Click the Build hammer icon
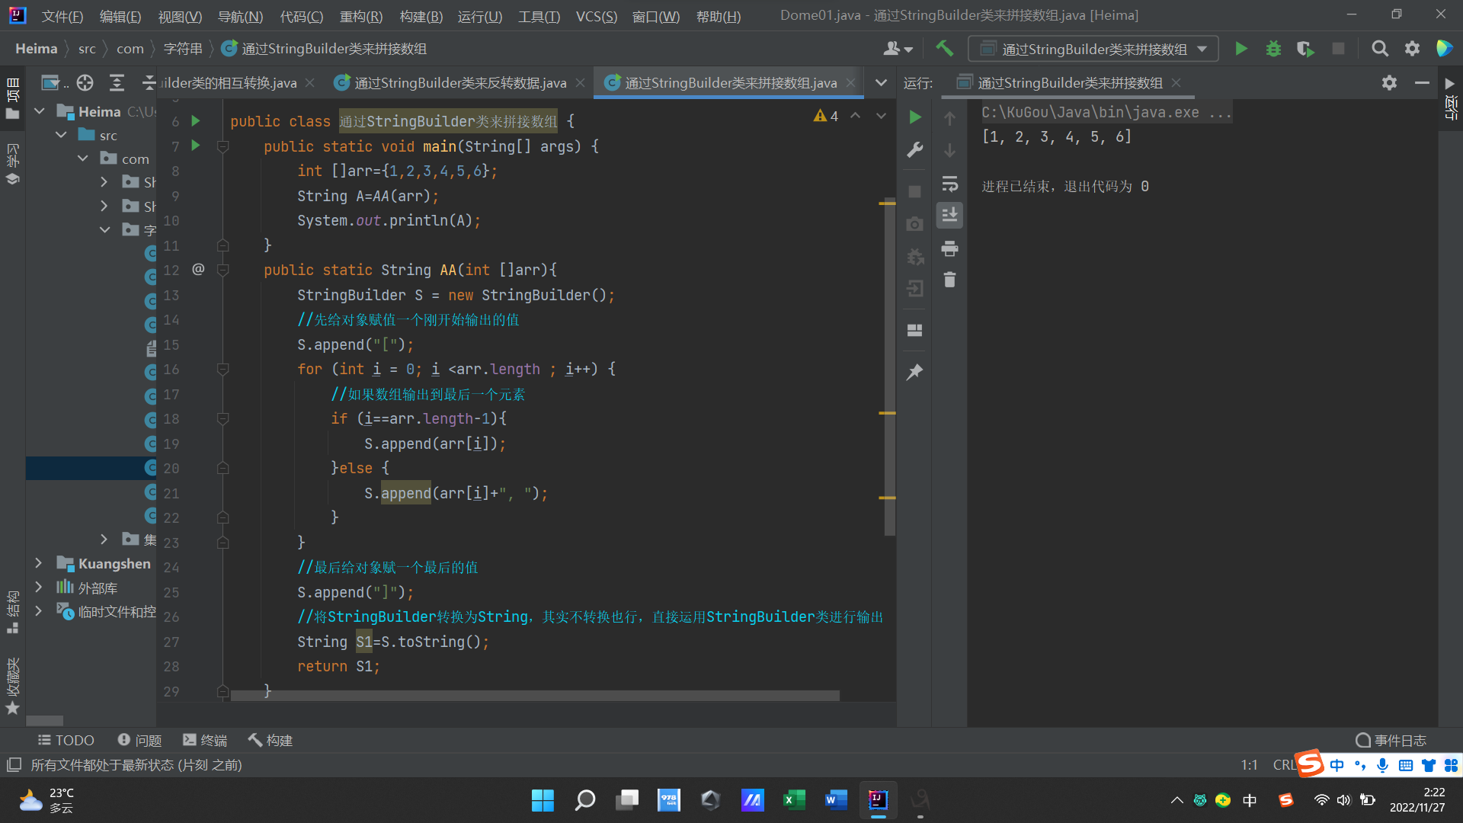 click(944, 49)
